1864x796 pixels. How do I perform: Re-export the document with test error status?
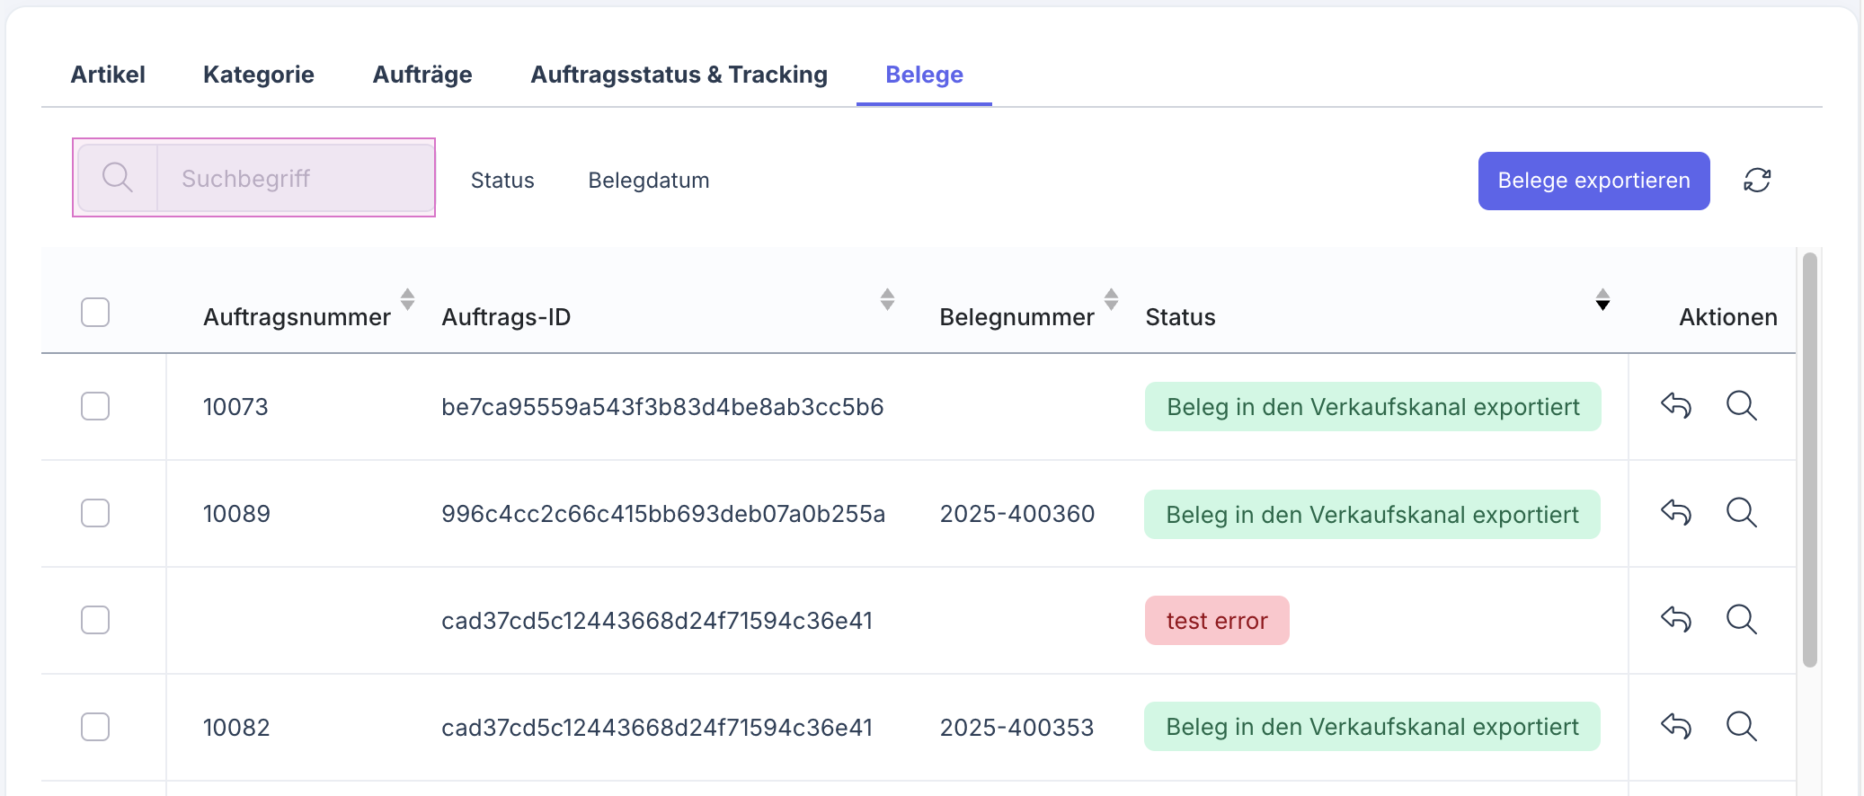click(x=1678, y=620)
